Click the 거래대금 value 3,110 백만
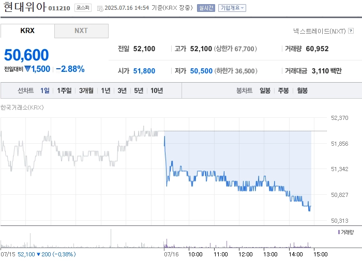 pos(327,71)
